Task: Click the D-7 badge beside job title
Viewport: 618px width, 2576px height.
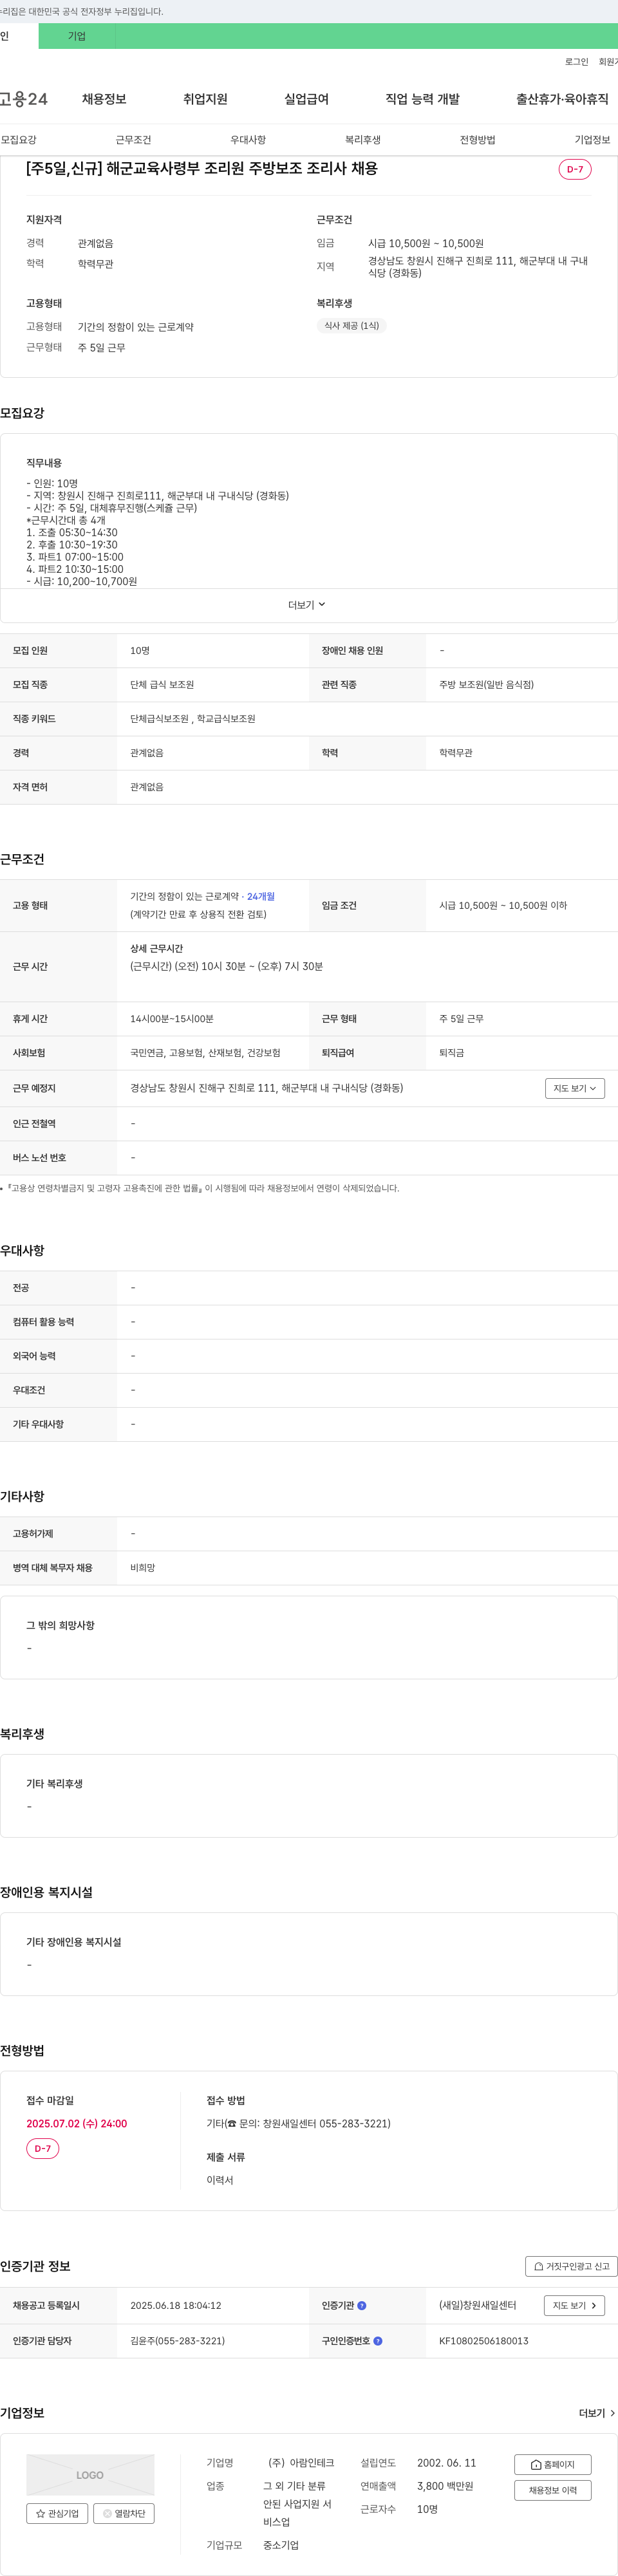Action: coord(575,169)
